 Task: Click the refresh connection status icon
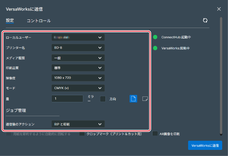pyautogui.click(x=205, y=20)
